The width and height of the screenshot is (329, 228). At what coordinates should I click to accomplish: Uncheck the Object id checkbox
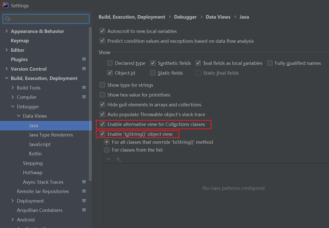click(110, 73)
